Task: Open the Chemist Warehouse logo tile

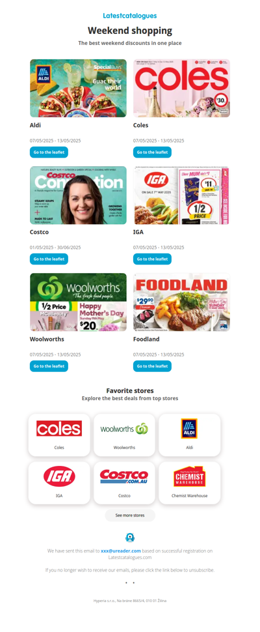Action: coord(189,483)
